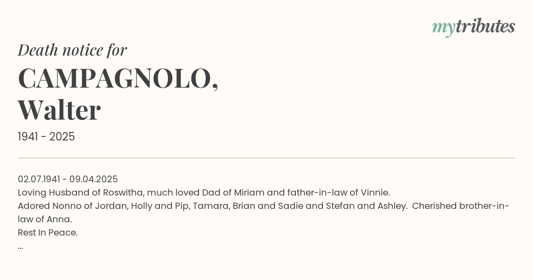
Task: Click the name Roswitha
Action: [x=123, y=192]
